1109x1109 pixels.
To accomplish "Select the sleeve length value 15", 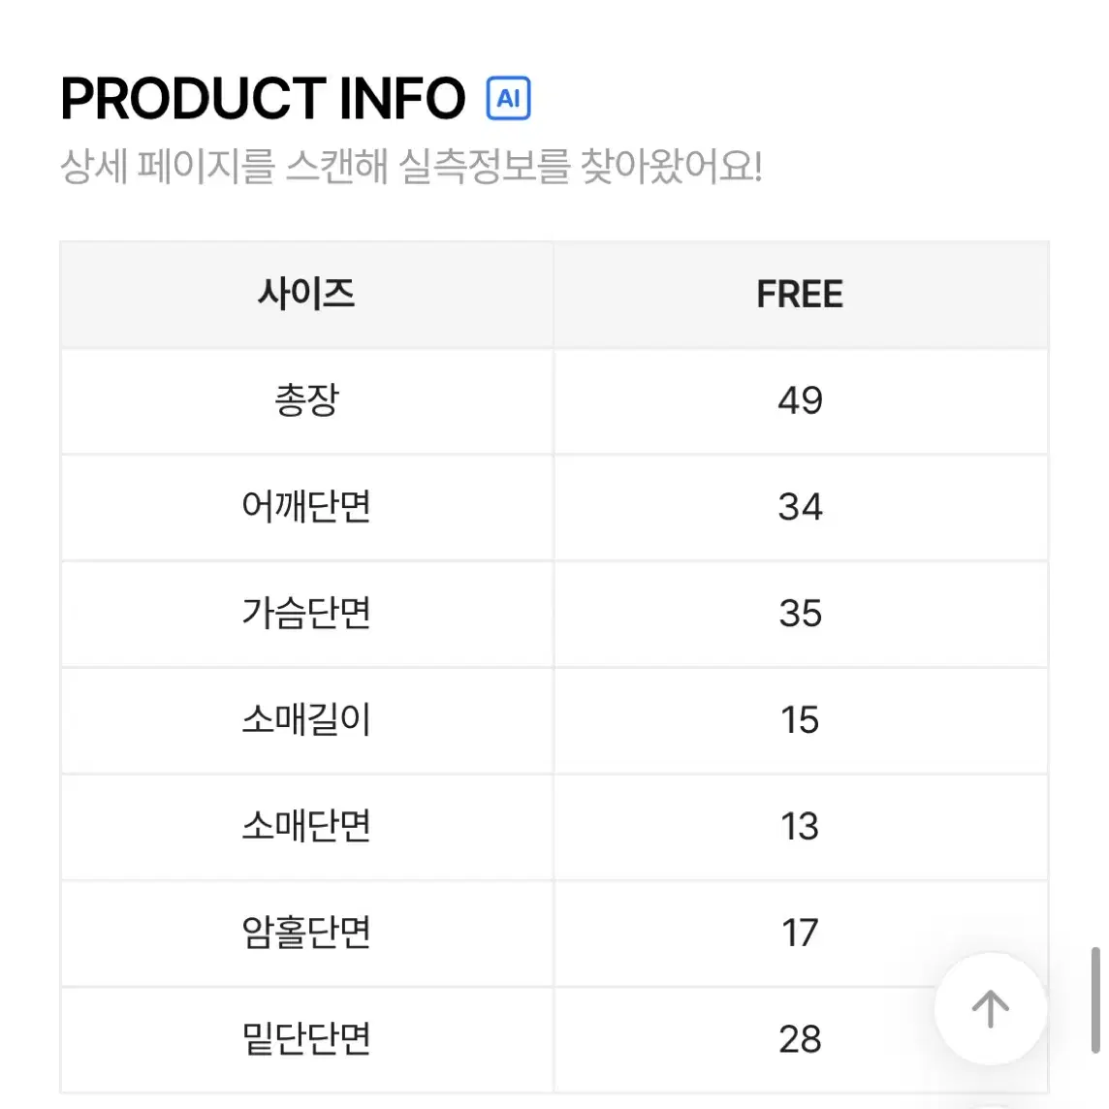I will coord(800,720).
